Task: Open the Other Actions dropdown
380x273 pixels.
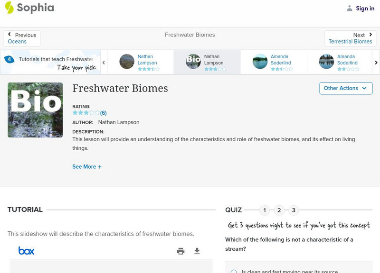Action: (345, 88)
